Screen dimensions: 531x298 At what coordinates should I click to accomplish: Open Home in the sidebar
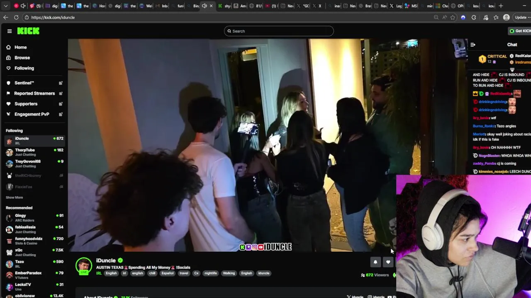[x=20, y=47]
